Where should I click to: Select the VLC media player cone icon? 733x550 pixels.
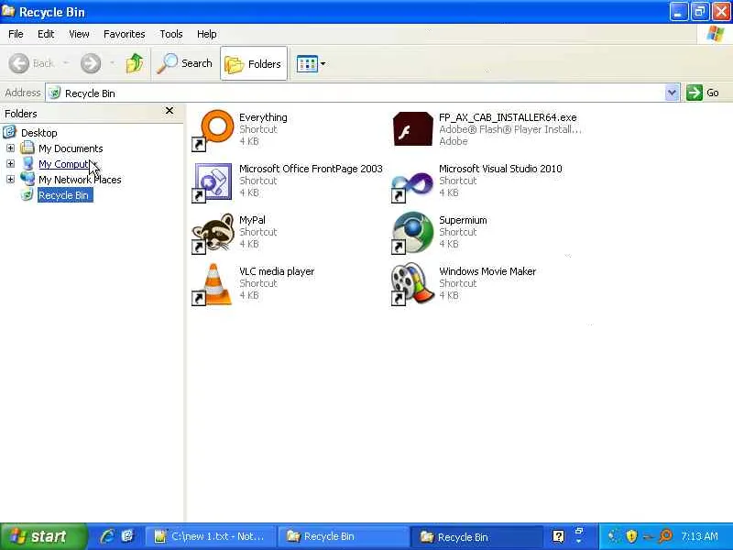(213, 284)
